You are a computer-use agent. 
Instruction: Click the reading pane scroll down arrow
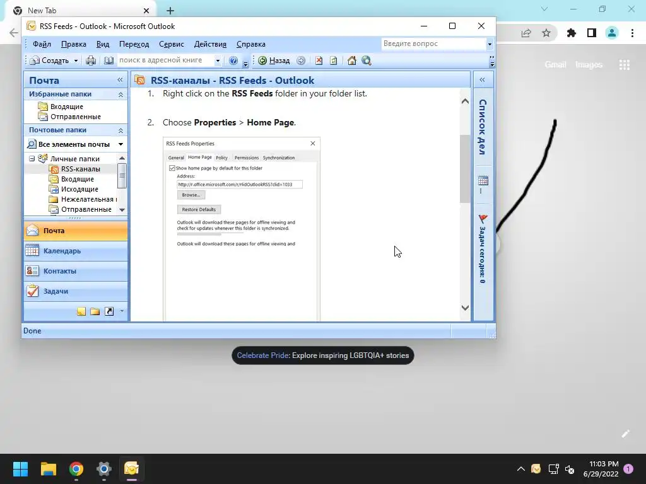[x=465, y=308]
